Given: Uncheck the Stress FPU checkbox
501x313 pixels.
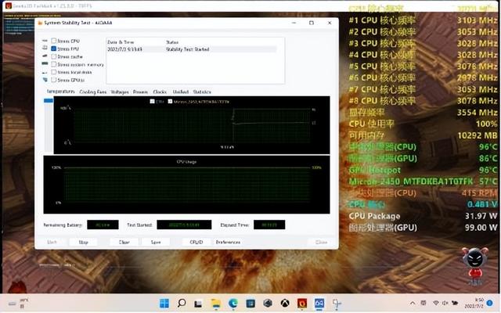Looking at the screenshot, I should (54, 49).
